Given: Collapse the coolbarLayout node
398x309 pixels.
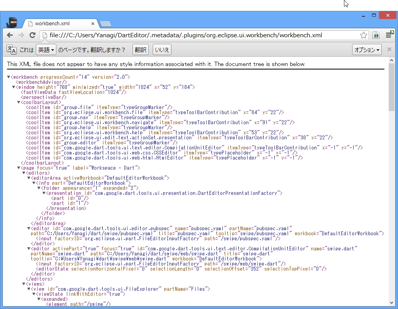Looking at the screenshot, I should click(19, 102).
